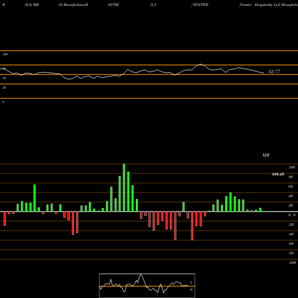This screenshot has width=298, height=298.
Task: Click the MR axis label 80
Action: (291, 177)
